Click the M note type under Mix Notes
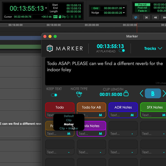This screenshot has height=166, width=166. pos(100,134)
